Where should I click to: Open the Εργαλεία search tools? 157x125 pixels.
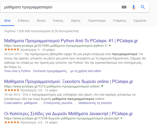(x=140, y=21)
